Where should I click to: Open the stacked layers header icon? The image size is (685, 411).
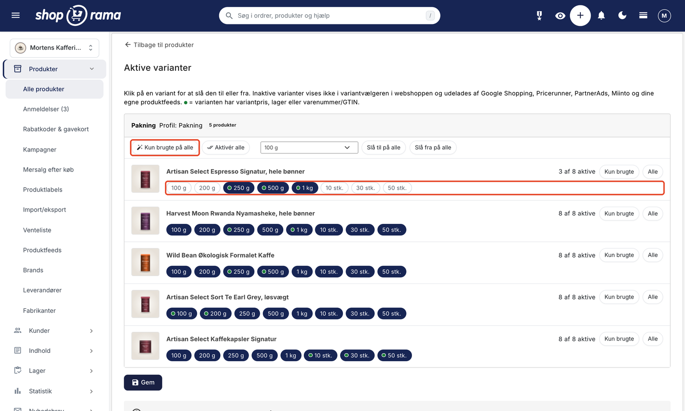[643, 16]
